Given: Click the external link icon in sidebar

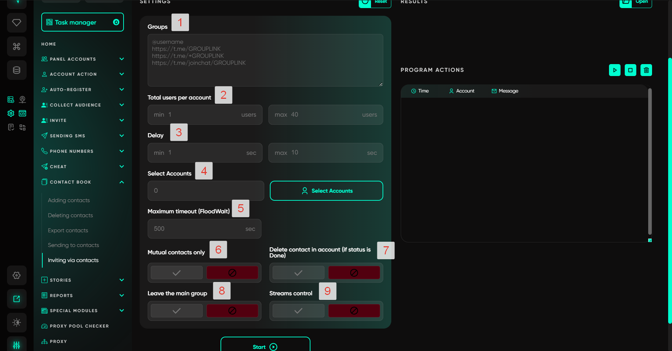Looking at the screenshot, I should tap(16, 299).
